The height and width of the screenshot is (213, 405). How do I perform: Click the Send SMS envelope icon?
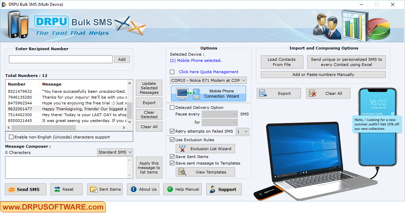pyautogui.click(x=11, y=190)
